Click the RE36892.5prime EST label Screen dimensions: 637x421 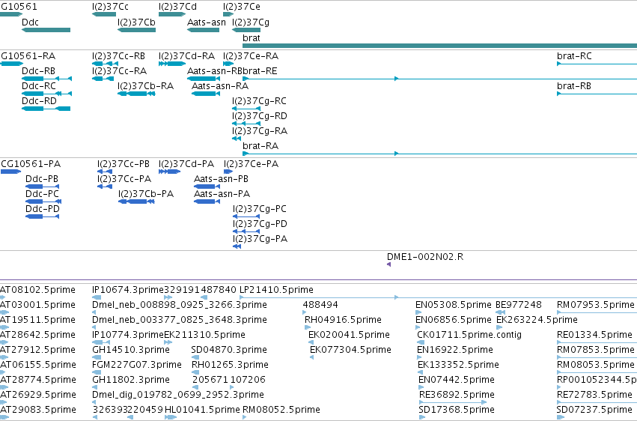coord(457,395)
